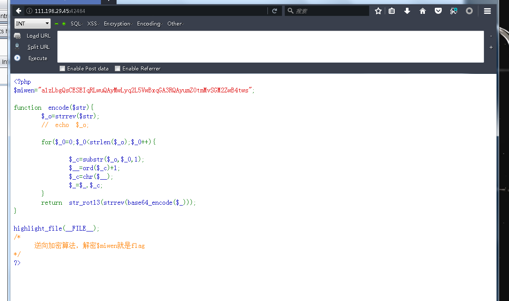Screen dimensions: 509x301
Task: Click the opening <?php tag
Action: coord(22,82)
